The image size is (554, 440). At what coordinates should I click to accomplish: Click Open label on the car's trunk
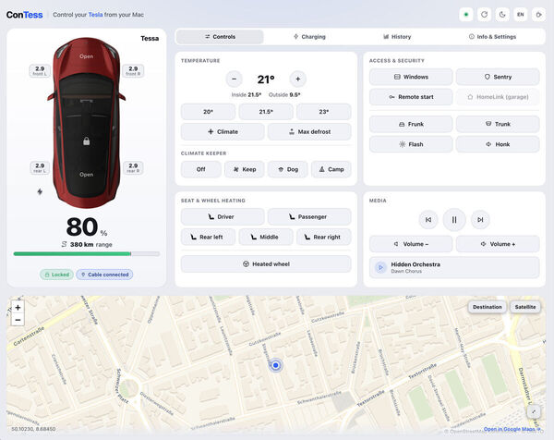pos(86,175)
